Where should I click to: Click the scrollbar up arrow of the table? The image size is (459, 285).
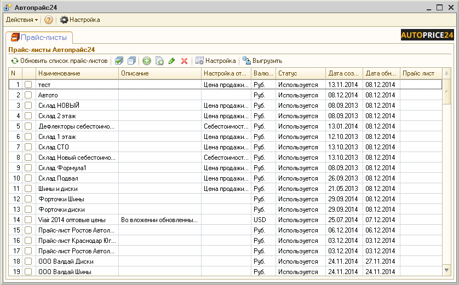click(x=446, y=73)
